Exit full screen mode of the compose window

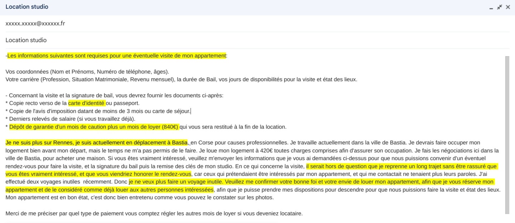[500, 7]
